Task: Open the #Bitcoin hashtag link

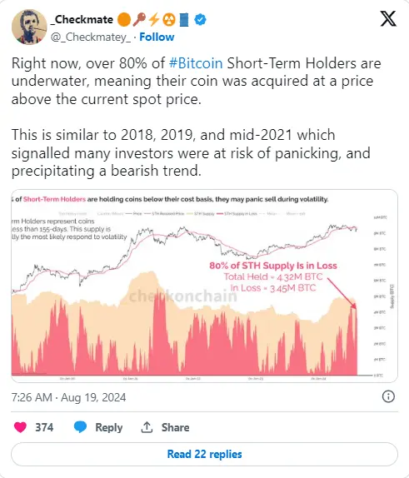Action: coord(196,63)
